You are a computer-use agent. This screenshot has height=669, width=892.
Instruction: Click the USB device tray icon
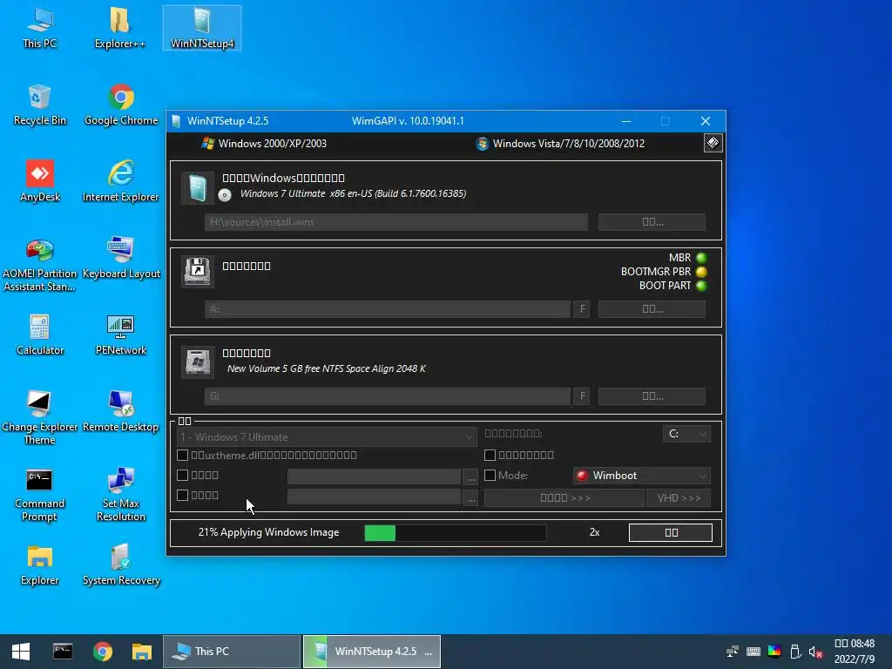(795, 652)
